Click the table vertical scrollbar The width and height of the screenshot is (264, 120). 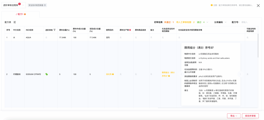point(258,46)
